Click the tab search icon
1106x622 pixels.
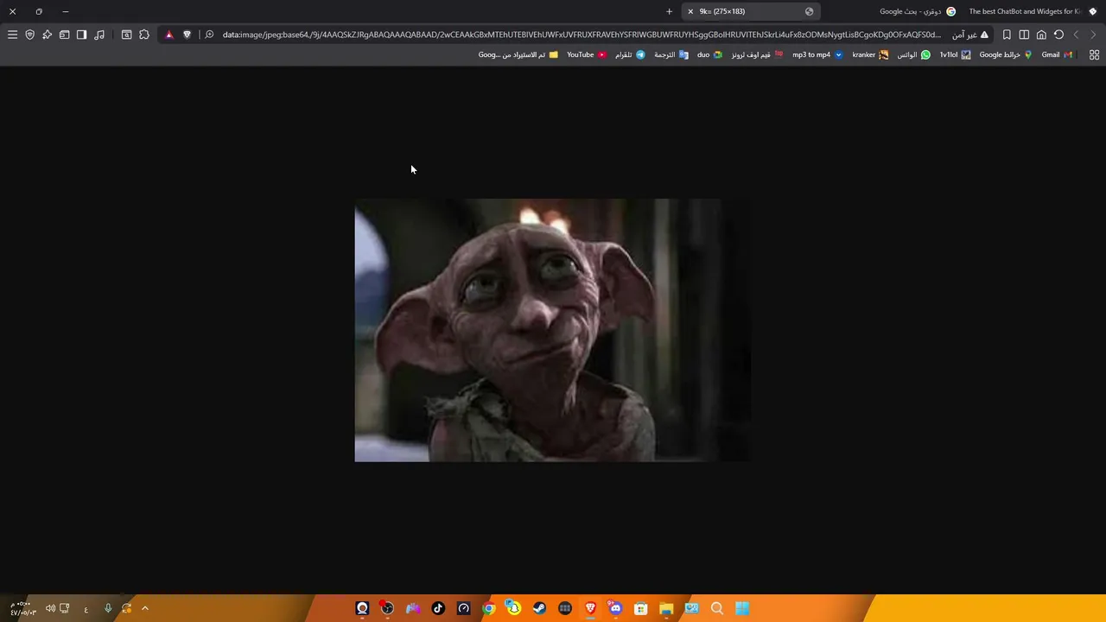pos(126,35)
